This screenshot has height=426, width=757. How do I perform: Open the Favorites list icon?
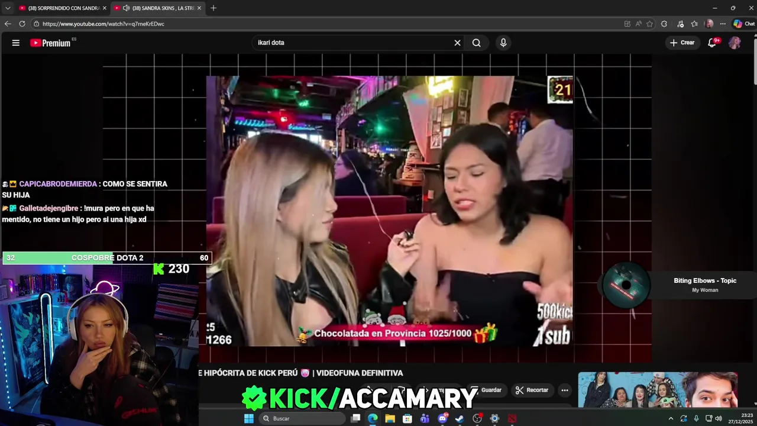[x=694, y=24]
